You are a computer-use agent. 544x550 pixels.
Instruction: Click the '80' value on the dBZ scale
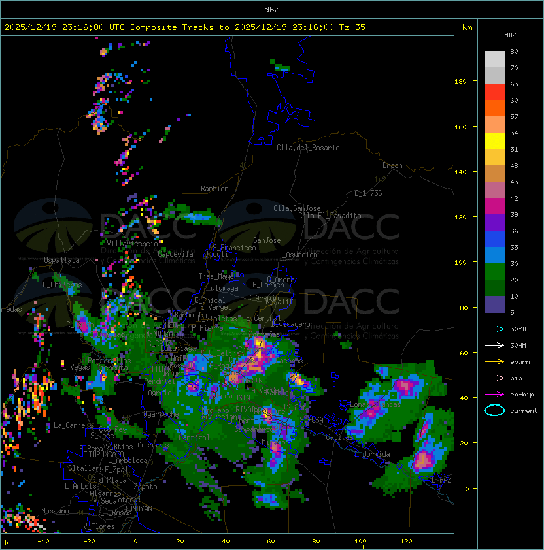tap(514, 51)
